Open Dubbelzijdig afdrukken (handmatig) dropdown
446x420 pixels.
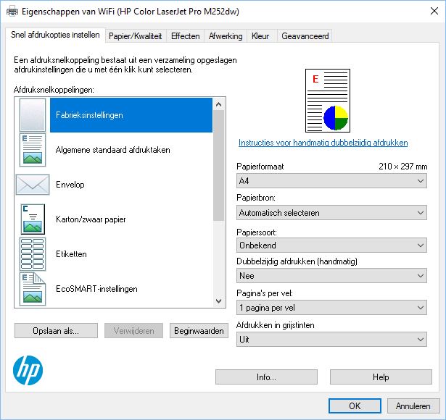point(331,276)
